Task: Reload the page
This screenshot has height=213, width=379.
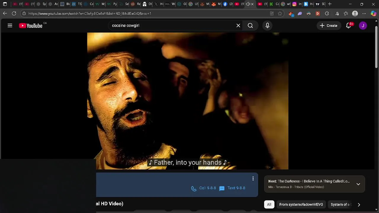Action: (x=14, y=13)
